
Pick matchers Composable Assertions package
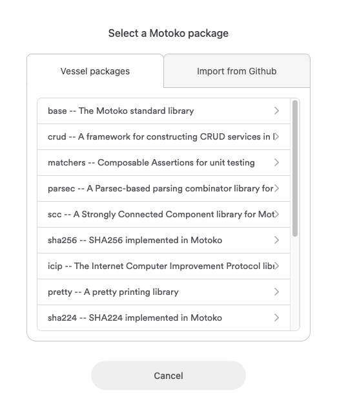pyautogui.click(x=164, y=162)
